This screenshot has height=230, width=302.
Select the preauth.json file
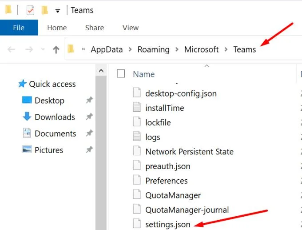168,166
